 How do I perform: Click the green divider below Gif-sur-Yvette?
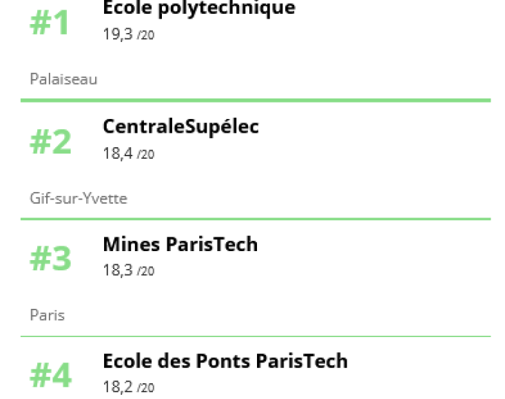click(256, 219)
